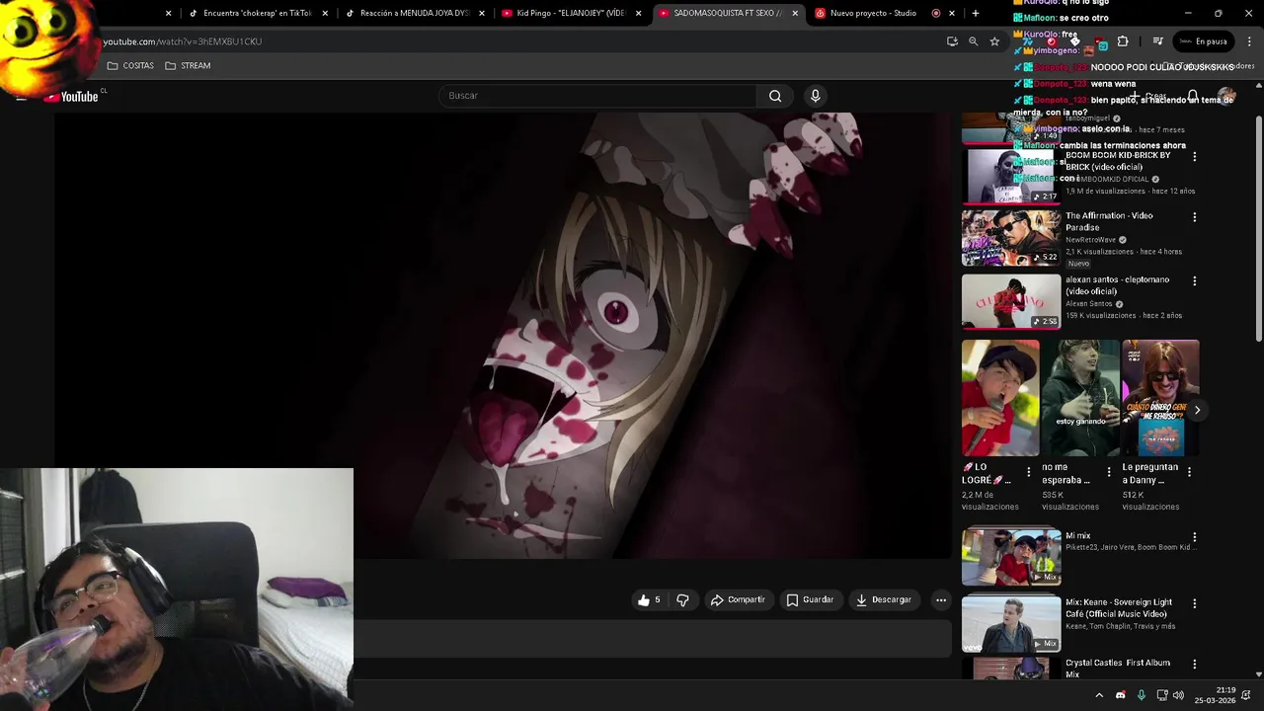Open the options menu for the 'LO LOGRÉ' short
Screen dimensions: 1264x711
(1028, 472)
